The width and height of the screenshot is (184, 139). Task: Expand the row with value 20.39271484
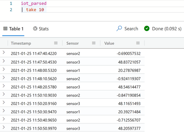click(3, 111)
